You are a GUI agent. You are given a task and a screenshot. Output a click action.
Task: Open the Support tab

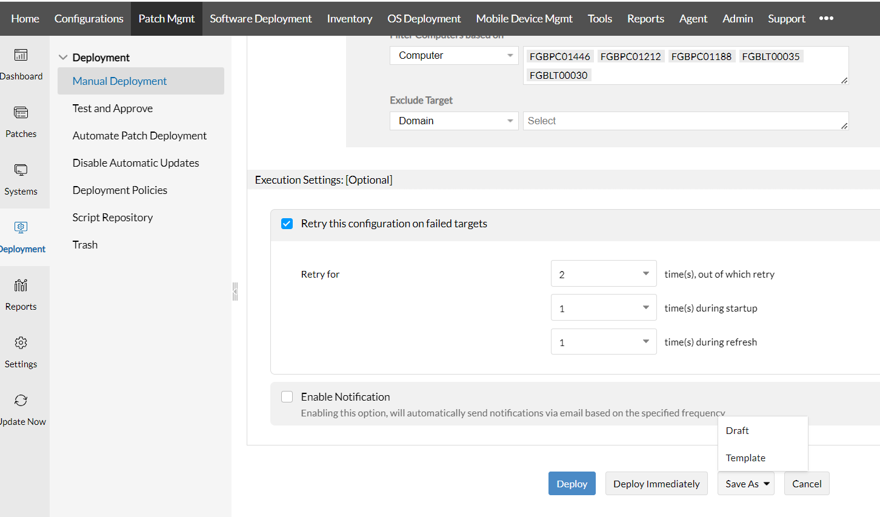pyautogui.click(x=787, y=18)
